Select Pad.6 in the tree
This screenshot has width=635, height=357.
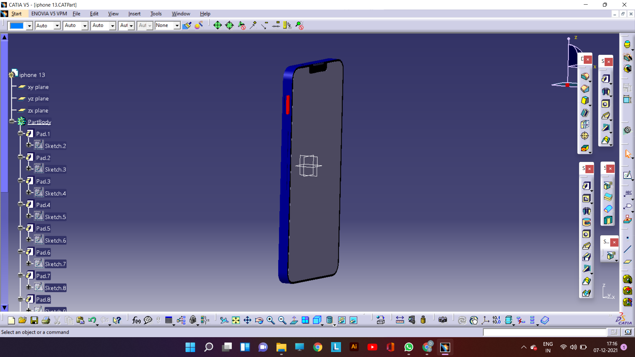click(x=43, y=253)
